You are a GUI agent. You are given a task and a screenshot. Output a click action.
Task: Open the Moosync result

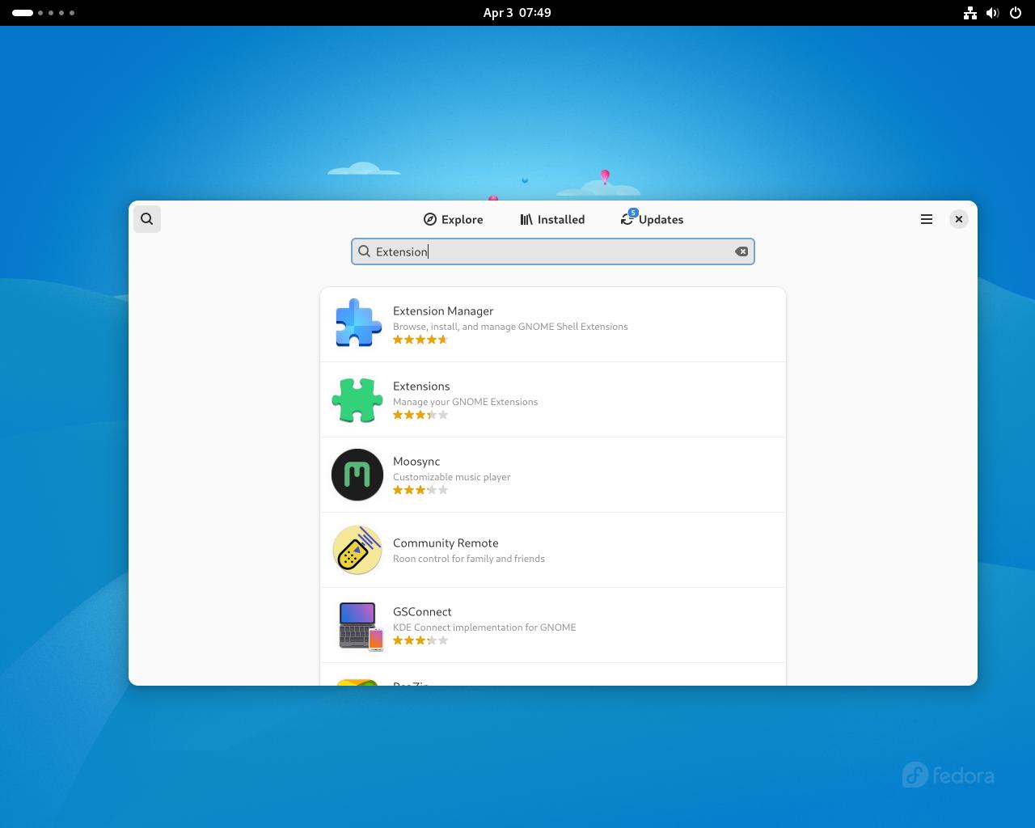553,475
